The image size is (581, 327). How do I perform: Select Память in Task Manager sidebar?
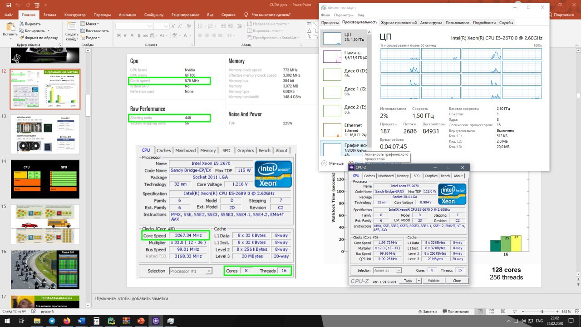344,56
